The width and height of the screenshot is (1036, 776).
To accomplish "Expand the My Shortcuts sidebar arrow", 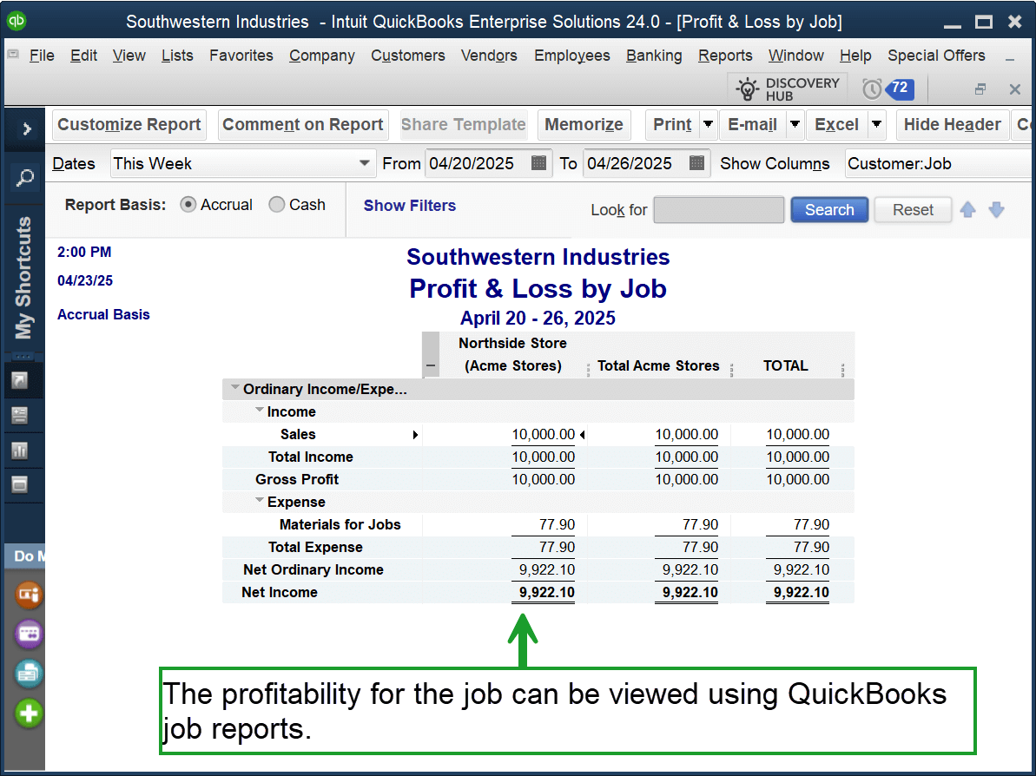I will (26, 128).
